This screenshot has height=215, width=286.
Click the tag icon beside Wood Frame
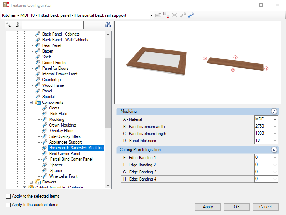37,85
